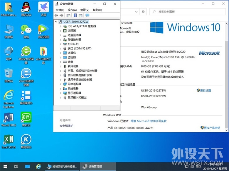Select the 鼠标和其他指针设备 tree item

tap(80, 75)
